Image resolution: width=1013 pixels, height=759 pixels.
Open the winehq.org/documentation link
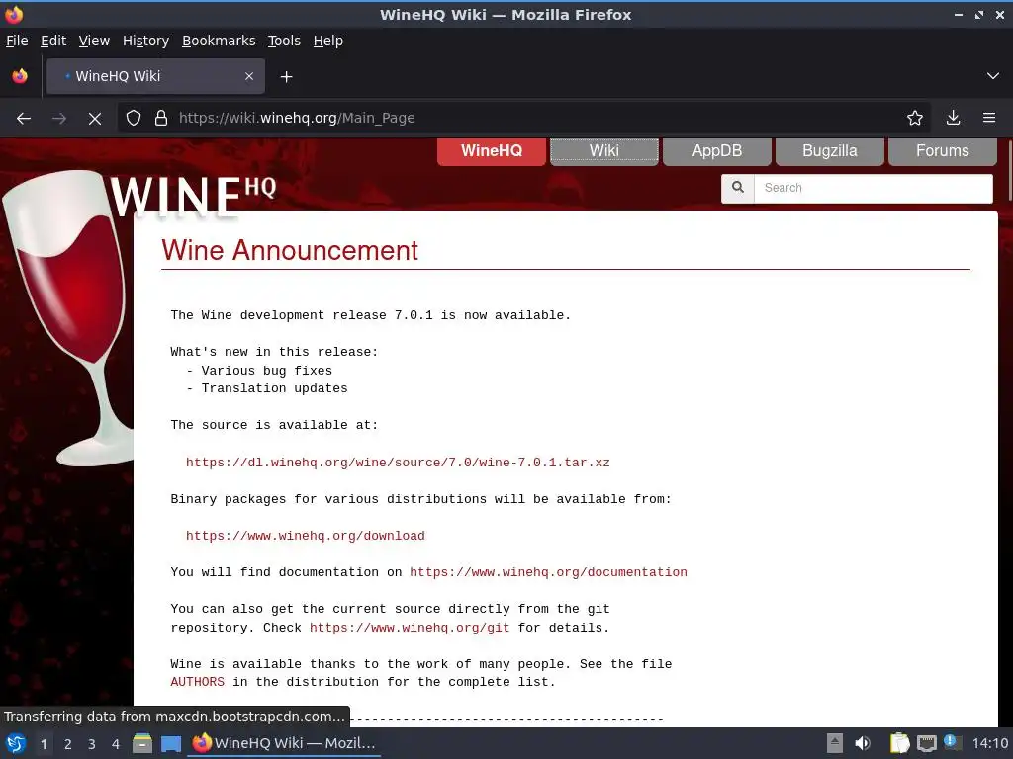[548, 572]
